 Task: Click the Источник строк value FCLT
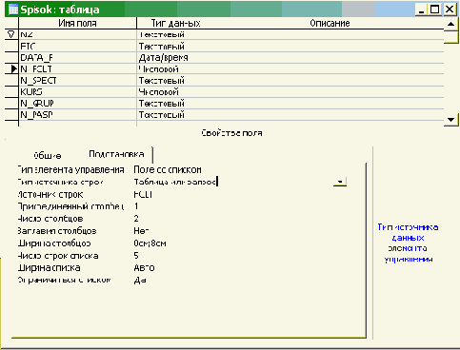click(x=143, y=194)
